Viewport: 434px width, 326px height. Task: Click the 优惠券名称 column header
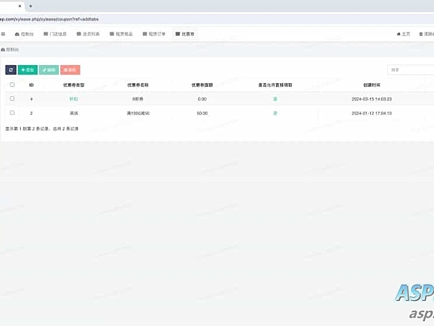(138, 85)
